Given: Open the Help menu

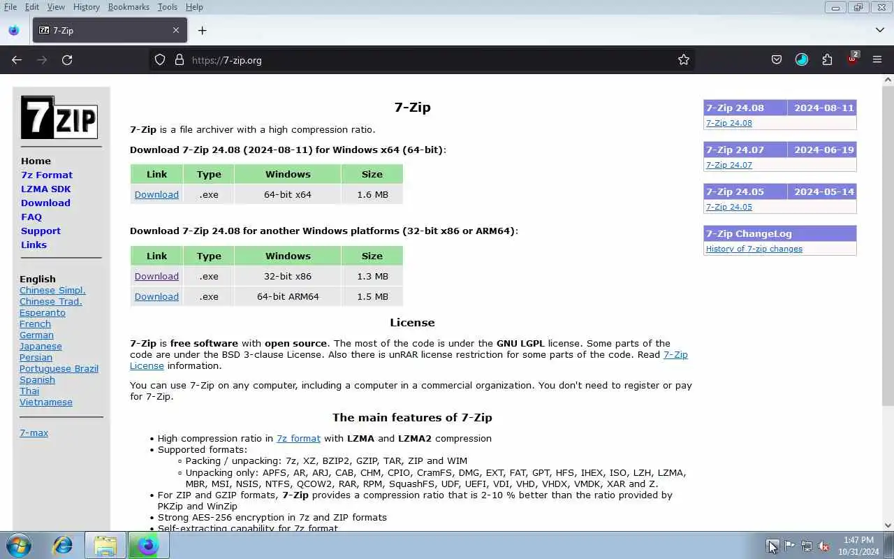Looking at the screenshot, I should click(x=194, y=7).
